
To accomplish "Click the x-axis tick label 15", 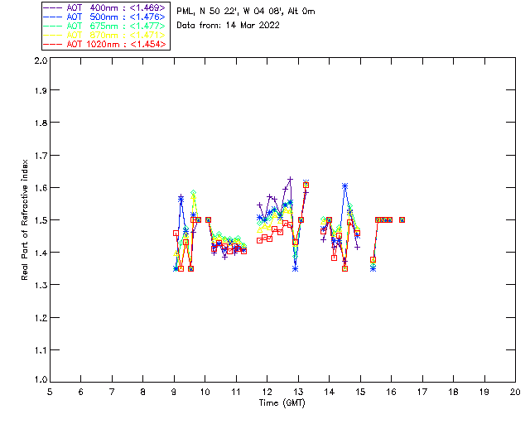I will click(x=360, y=392).
